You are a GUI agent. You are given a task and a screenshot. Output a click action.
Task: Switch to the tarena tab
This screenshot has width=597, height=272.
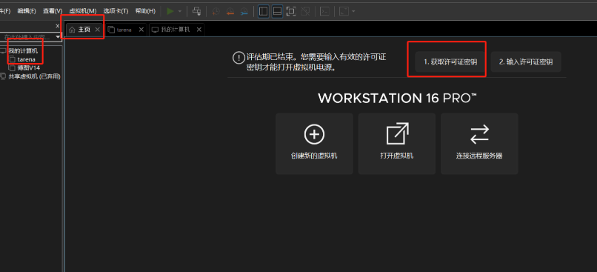pos(124,30)
